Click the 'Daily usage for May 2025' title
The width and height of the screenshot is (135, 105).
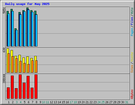(27, 4)
